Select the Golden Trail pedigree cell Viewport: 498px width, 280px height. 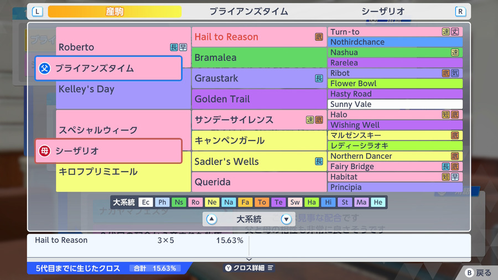tap(259, 99)
